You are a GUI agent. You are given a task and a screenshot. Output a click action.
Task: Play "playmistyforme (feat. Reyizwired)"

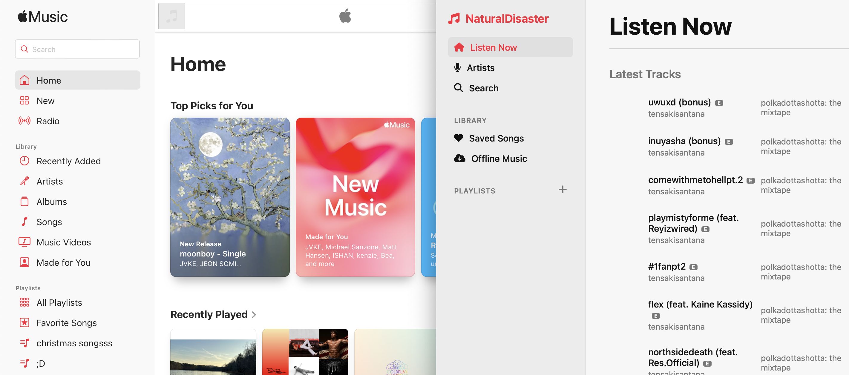pyautogui.click(x=693, y=223)
